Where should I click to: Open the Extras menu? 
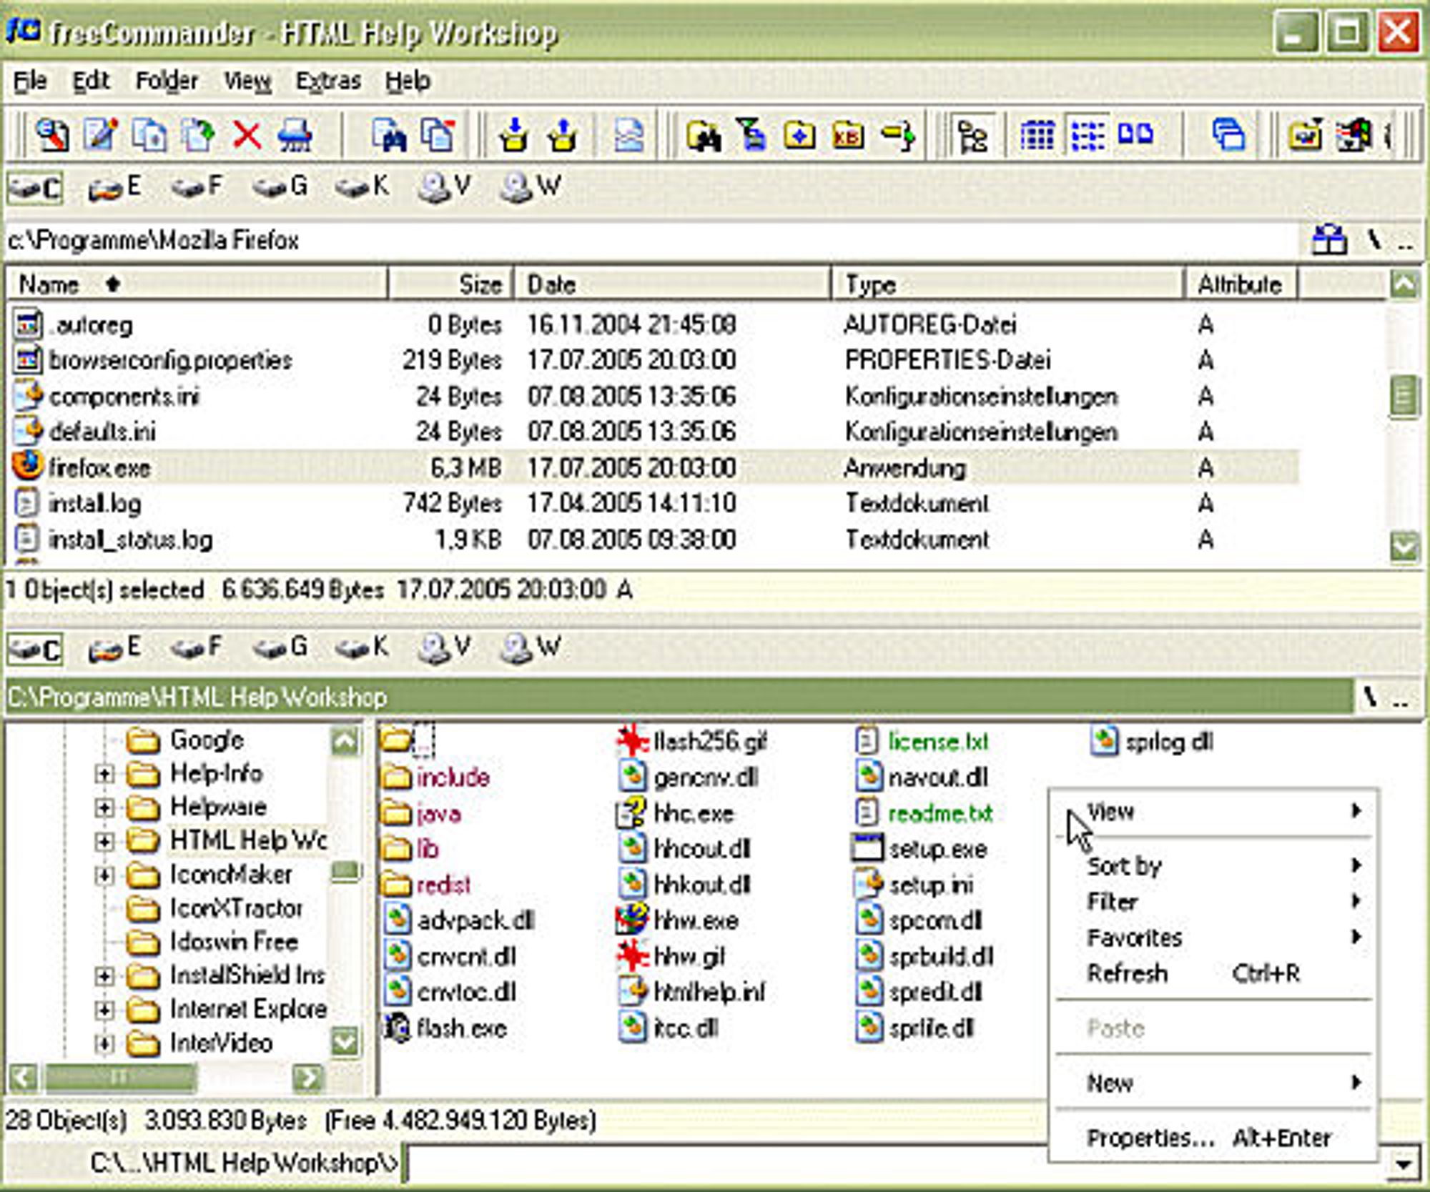(x=328, y=81)
